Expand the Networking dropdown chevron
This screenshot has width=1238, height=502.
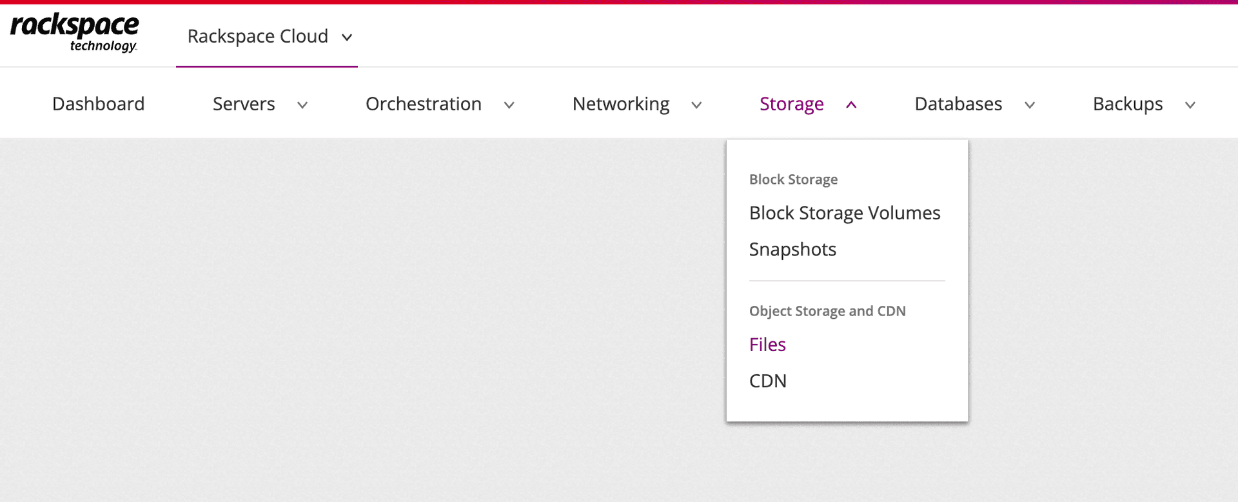pyautogui.click(x=696, y=105)
